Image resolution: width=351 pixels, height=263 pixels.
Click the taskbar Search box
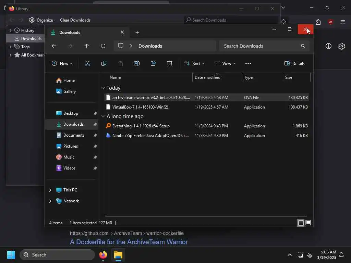(x=57, y=255)
